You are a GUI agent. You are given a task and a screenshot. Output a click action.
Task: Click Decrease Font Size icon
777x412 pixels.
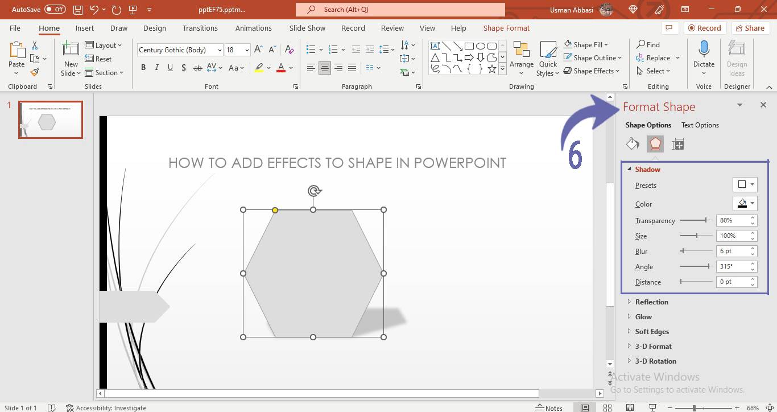coord(272,50)
